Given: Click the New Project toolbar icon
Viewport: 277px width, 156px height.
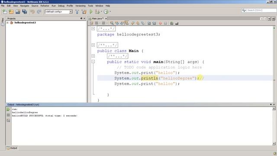Looking at the screenshot, I should click(x=11, y=12).
